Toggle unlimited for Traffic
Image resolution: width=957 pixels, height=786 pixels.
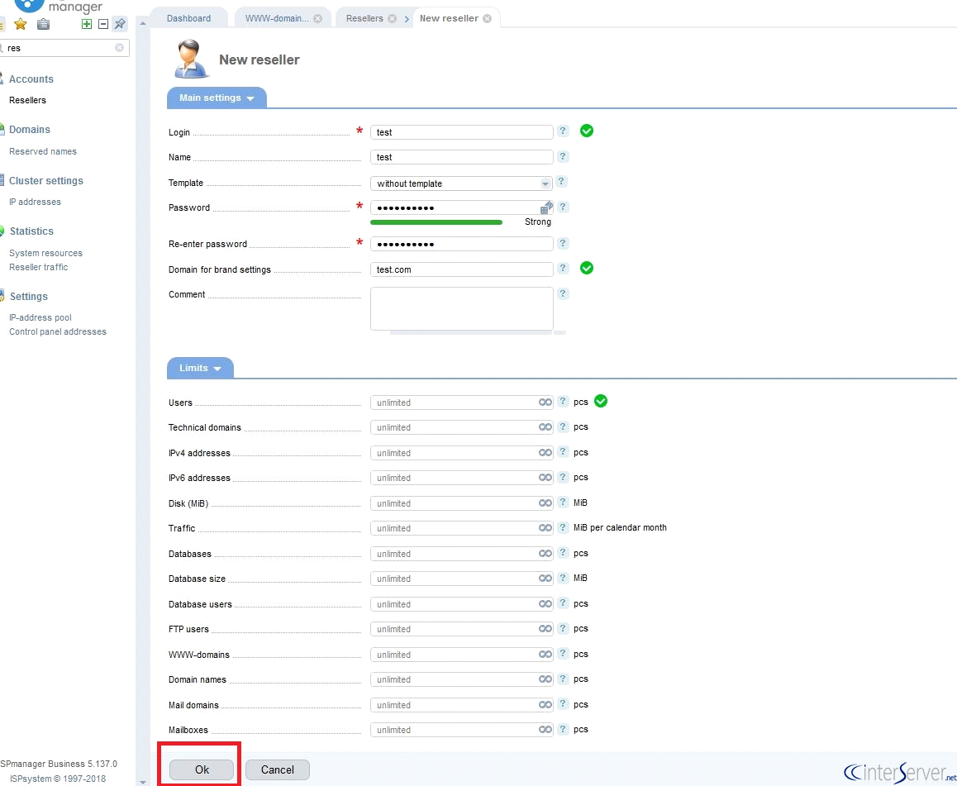(x=545, y=528)
